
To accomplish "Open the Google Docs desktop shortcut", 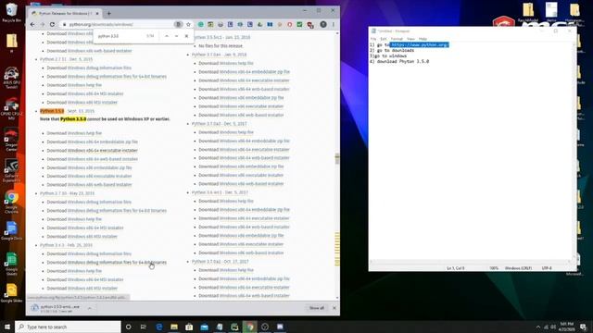I will click(x=11, y=230).
